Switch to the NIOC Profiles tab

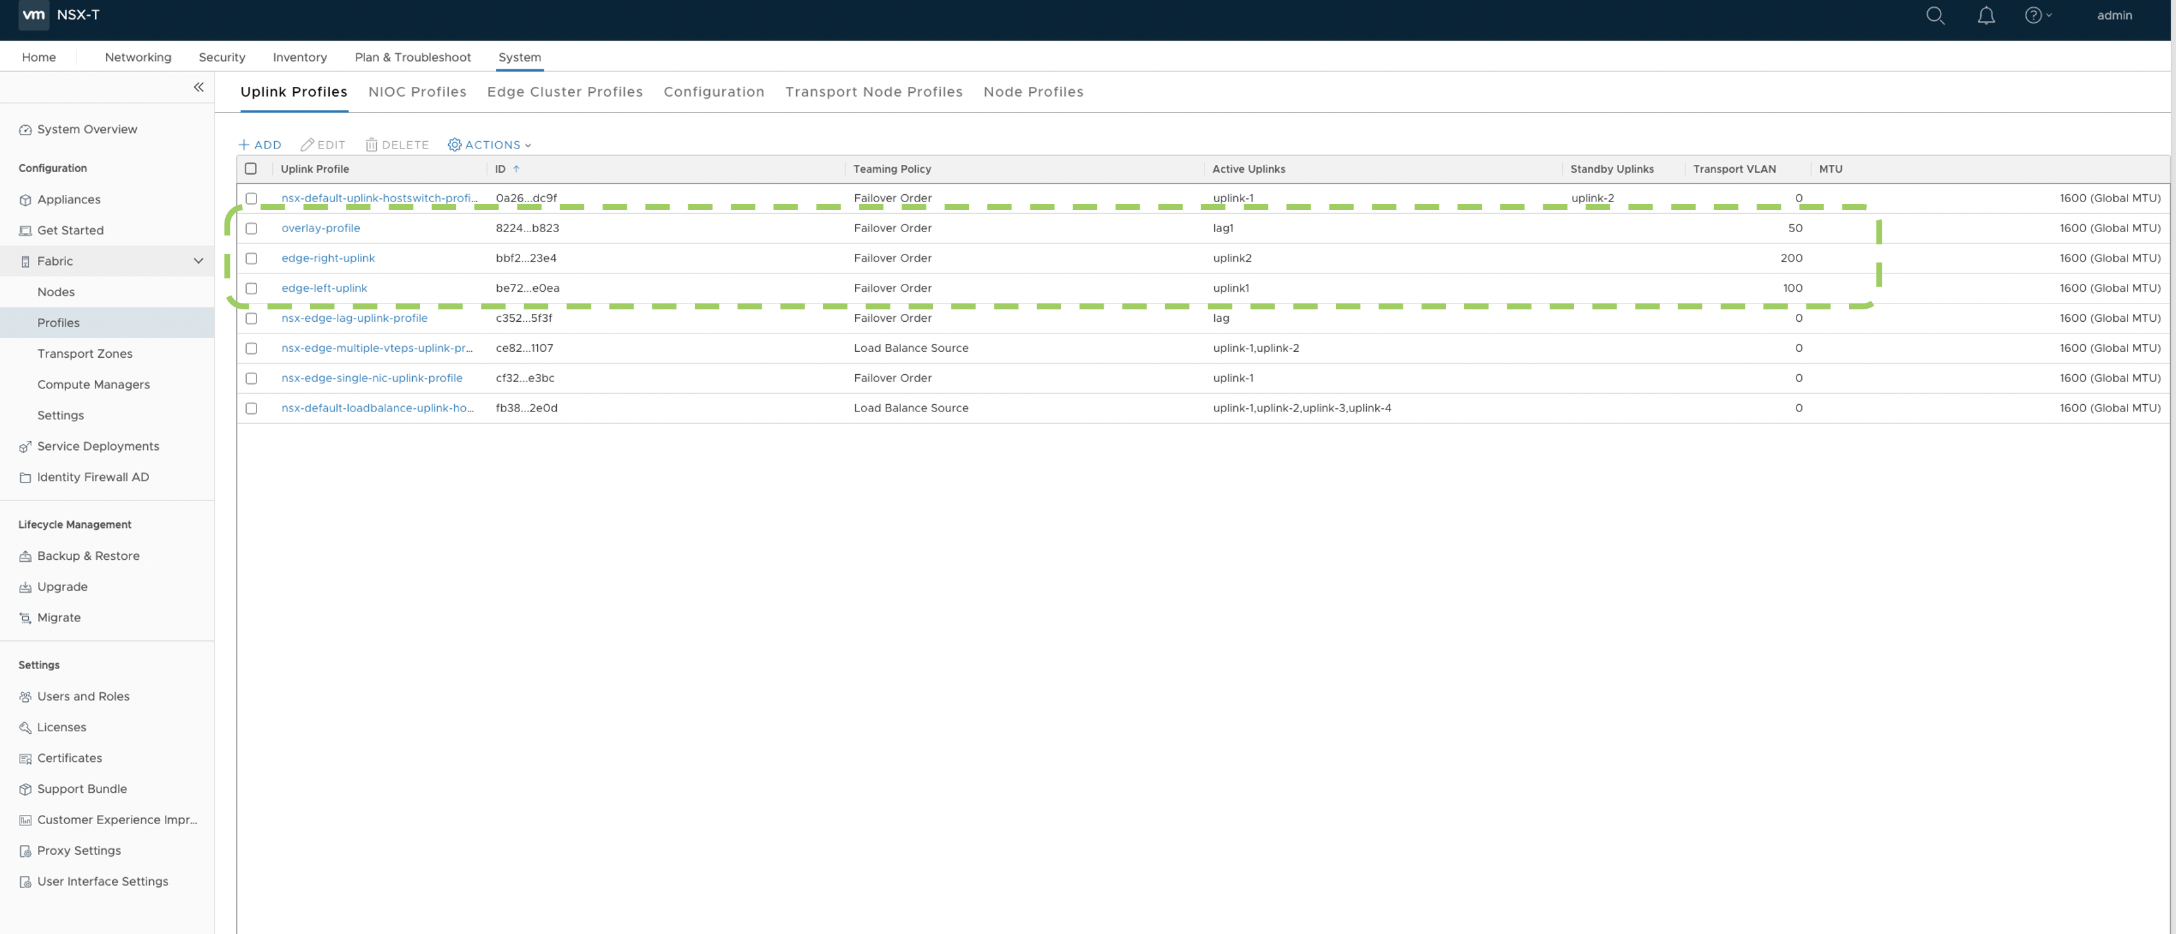417,91
